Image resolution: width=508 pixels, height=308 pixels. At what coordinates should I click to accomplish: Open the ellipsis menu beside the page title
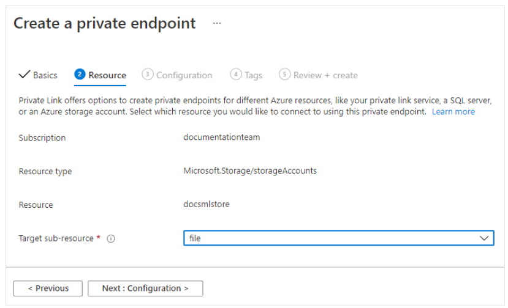(x=217, y=23)
